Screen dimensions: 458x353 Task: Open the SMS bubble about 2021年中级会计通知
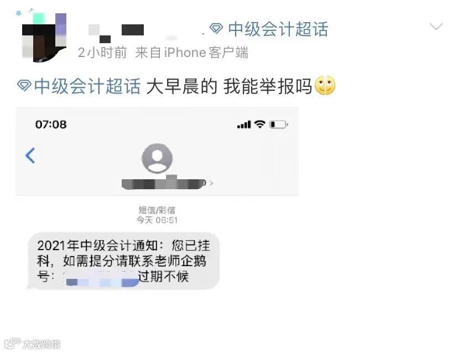(x=123, y=261)
